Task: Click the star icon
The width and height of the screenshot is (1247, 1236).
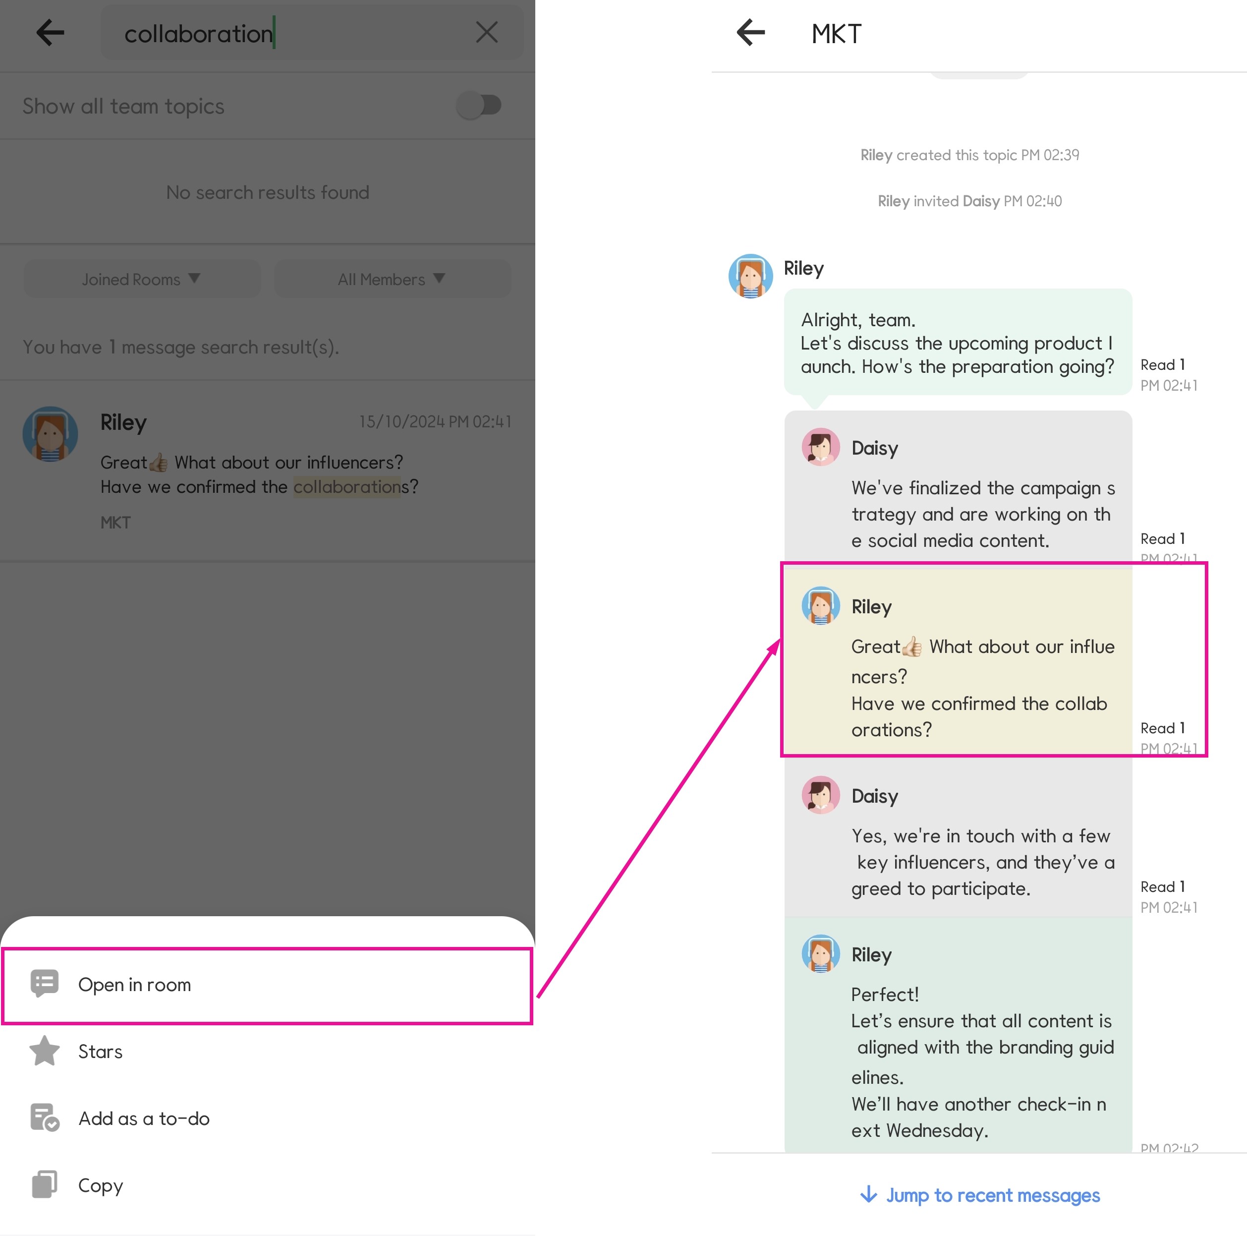Action: (x=45, y=1051)
